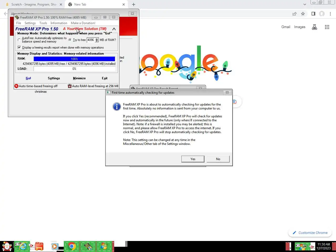
Task: Click Yes in update dialog
Action: point(193,159)
